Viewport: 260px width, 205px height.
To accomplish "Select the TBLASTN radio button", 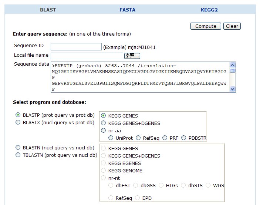I will click(x=18, y=155).
